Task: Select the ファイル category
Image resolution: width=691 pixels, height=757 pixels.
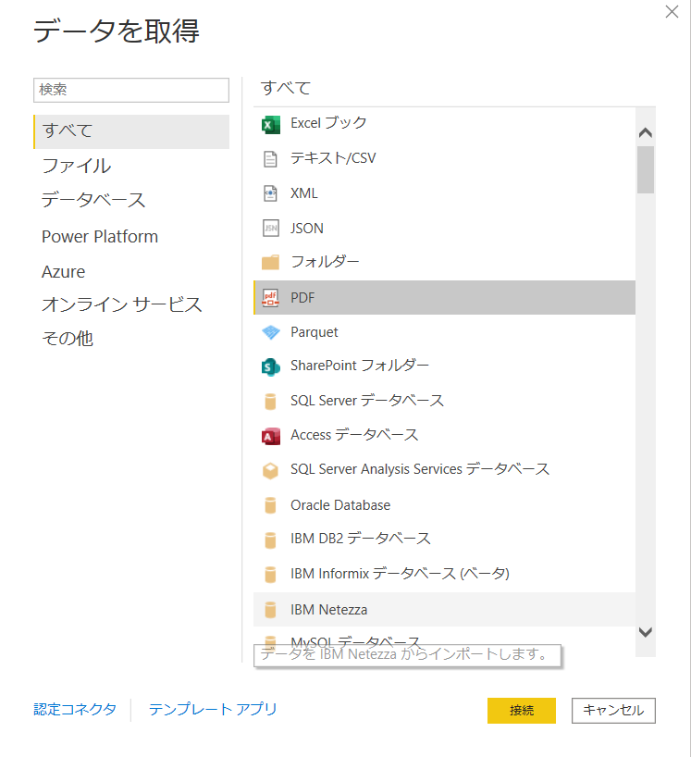Action: pos(76,166)
